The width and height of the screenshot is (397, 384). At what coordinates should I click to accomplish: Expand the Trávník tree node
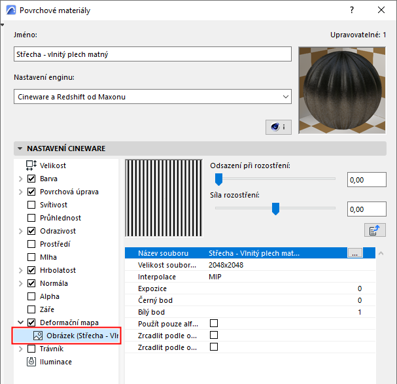(x=20, y=349)
